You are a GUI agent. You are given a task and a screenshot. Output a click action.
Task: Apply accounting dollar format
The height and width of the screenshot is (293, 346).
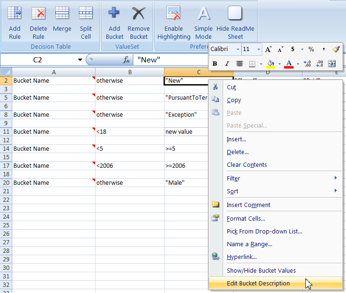click(x=293, y=49)
